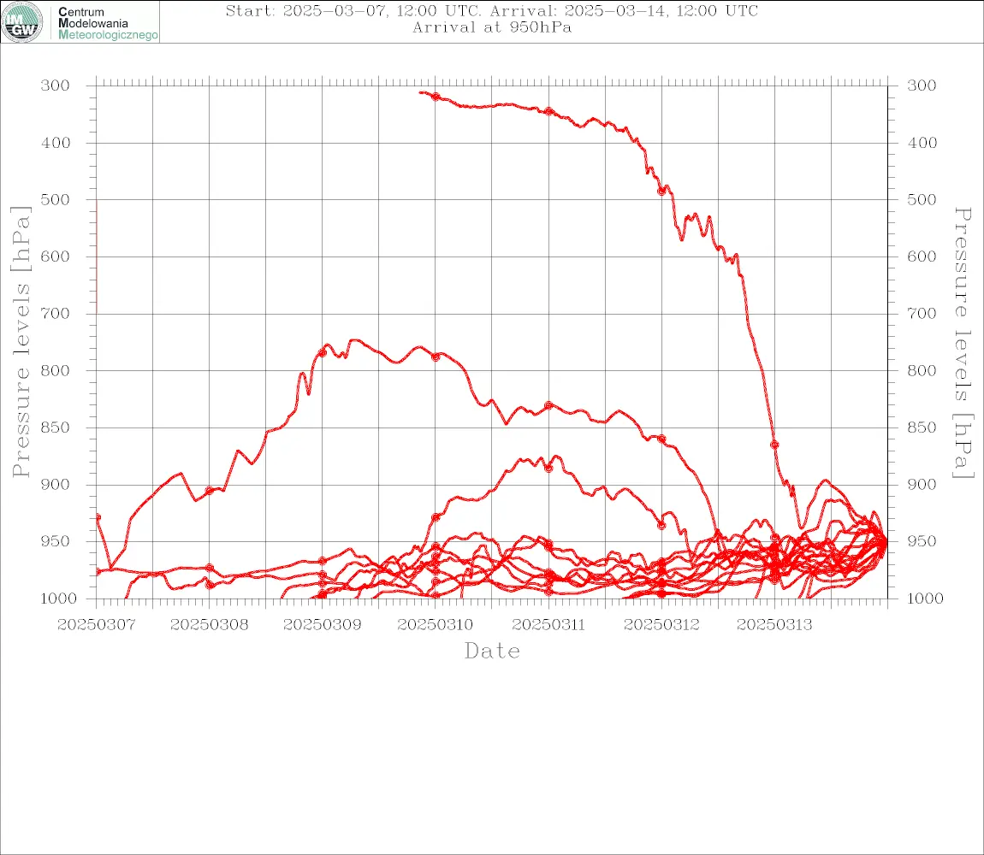Viewport: 984px width, 855px height.
Task: Click the right axis 850 label
Action: tap(922, 427)
